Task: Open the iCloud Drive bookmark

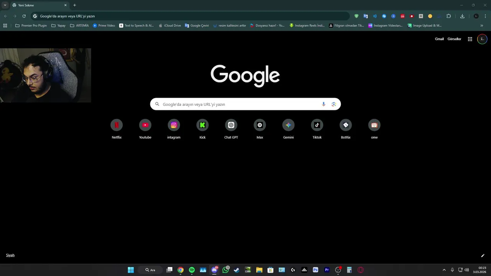Action: 170,26
